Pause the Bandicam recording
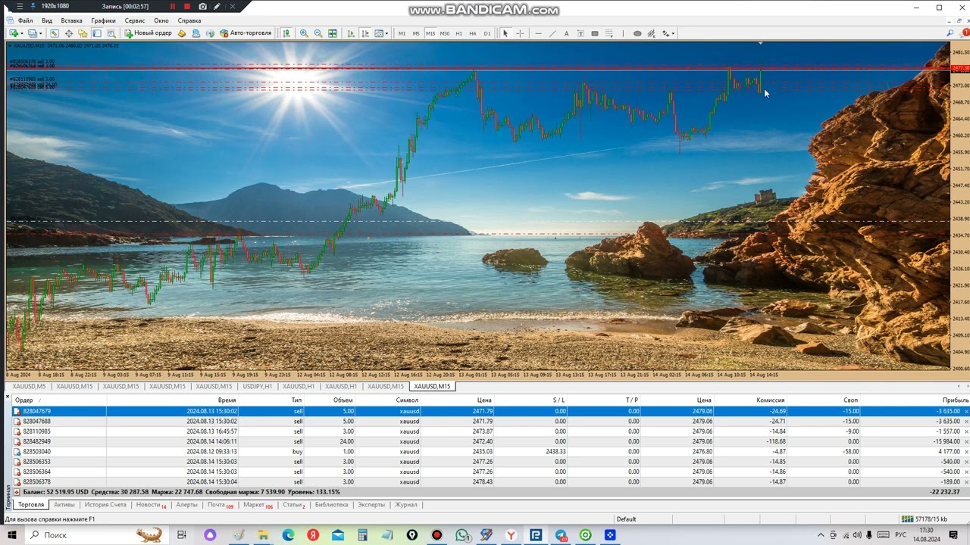 [x=172, y=6]
